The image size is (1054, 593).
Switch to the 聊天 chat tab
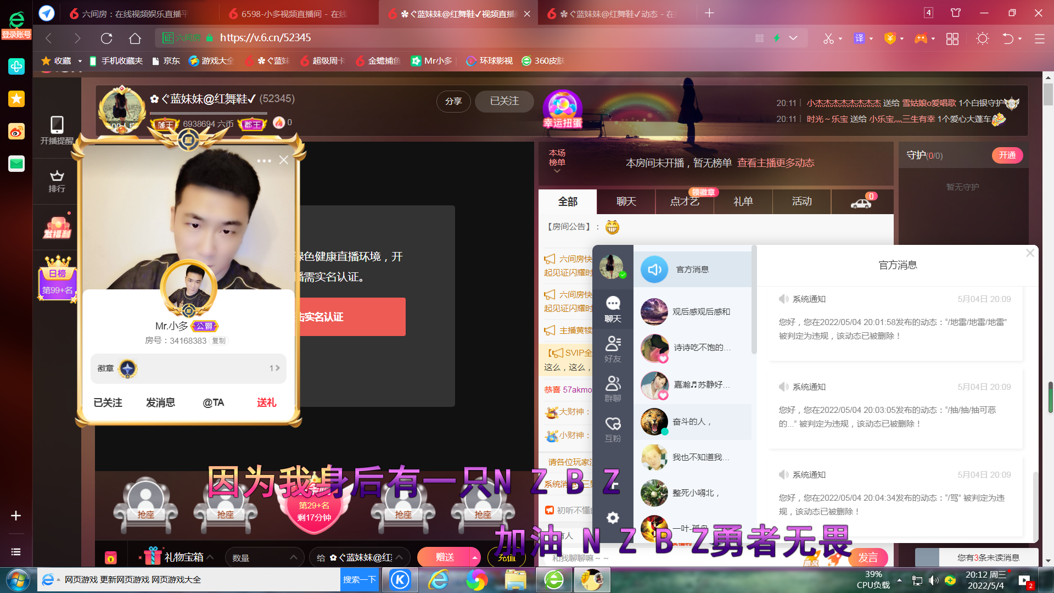626,202
